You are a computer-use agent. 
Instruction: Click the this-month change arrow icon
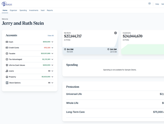point(65,49)
